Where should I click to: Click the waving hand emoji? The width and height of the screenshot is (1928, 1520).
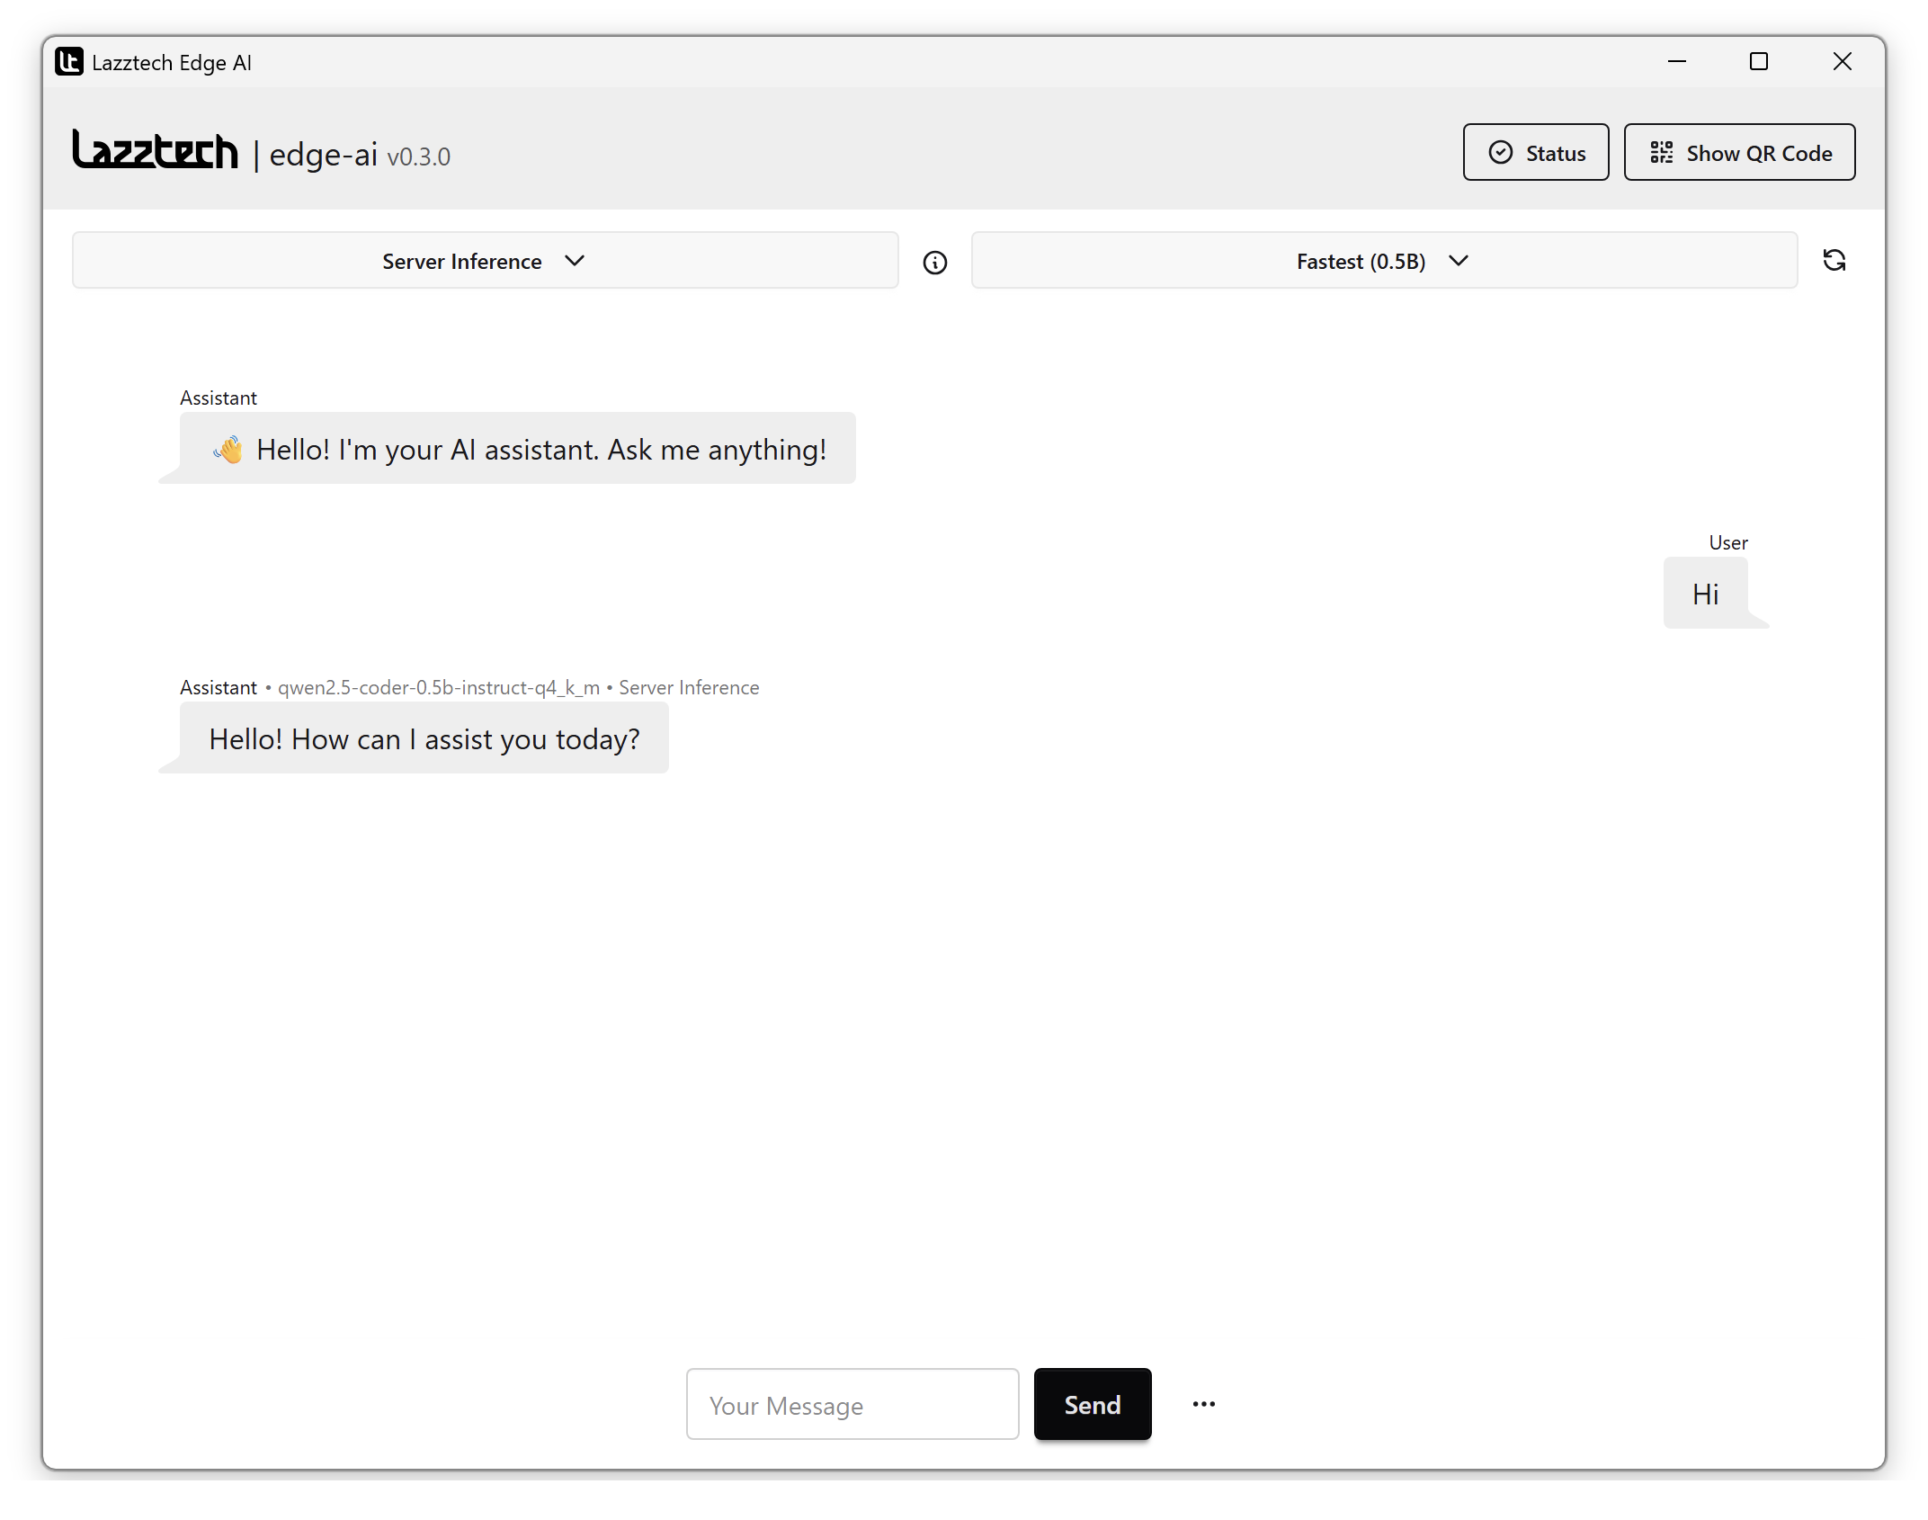pyautogui.click(x=228, y=450)
